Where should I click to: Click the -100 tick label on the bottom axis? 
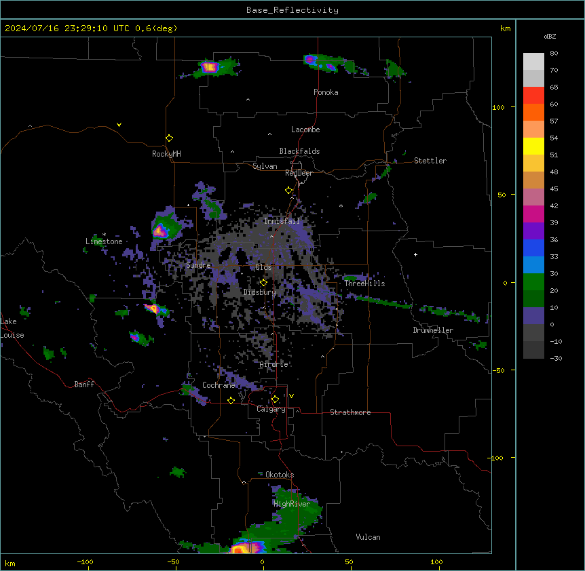[x=85, y=562]
